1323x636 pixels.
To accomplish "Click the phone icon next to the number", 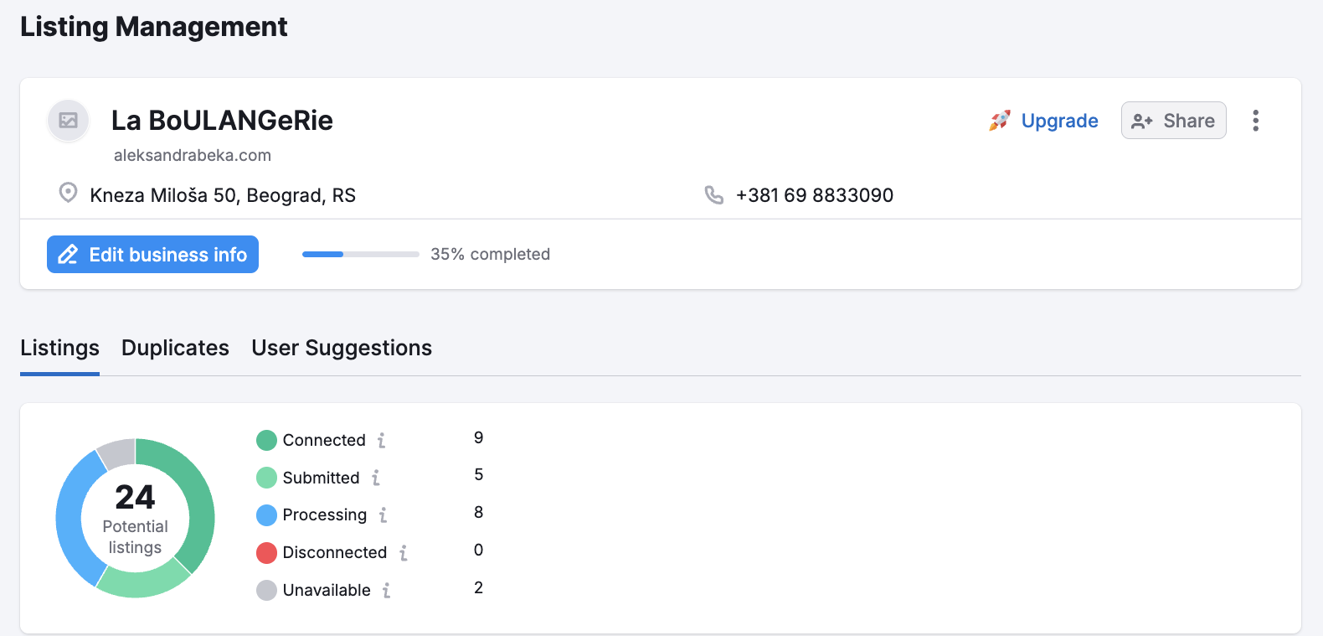I will point(713,194).
